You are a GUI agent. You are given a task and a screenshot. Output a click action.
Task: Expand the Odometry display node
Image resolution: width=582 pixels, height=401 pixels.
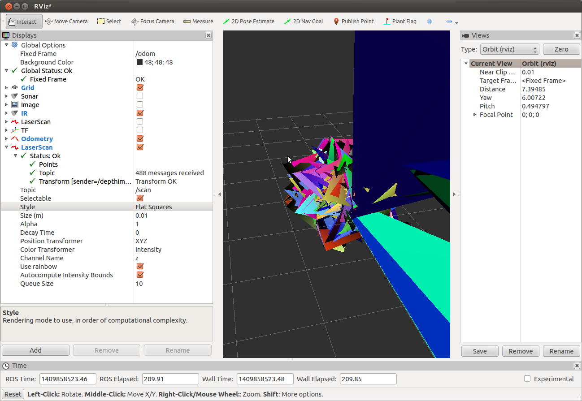(x=6, y=138)
